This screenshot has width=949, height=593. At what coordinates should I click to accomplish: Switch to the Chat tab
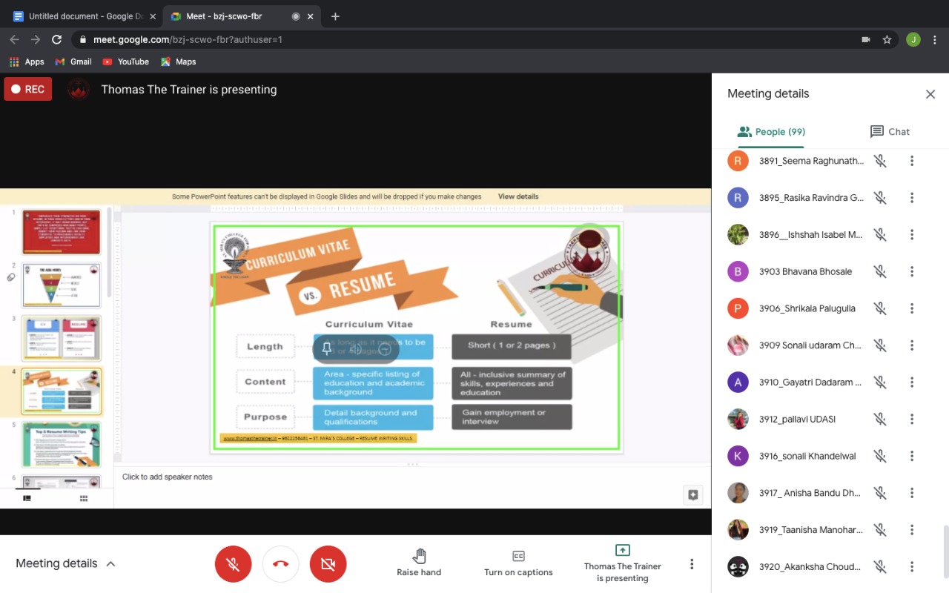pyautogui.click(x=889, y=131)
